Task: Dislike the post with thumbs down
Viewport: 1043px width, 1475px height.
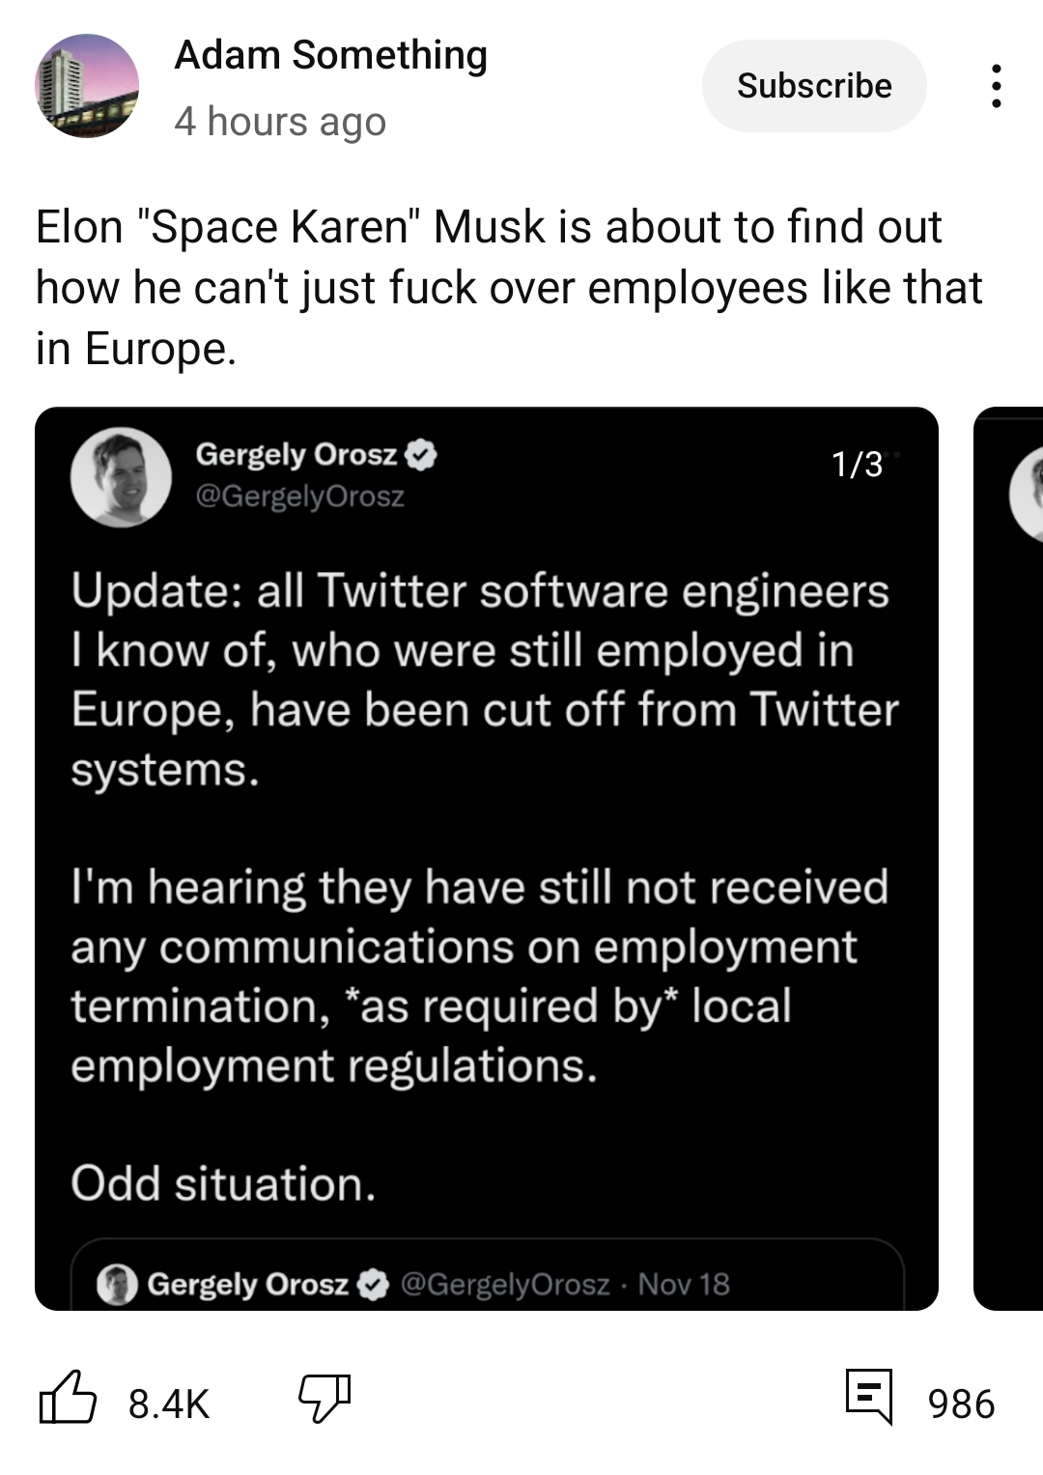Action: click(x=324, y=1399)
